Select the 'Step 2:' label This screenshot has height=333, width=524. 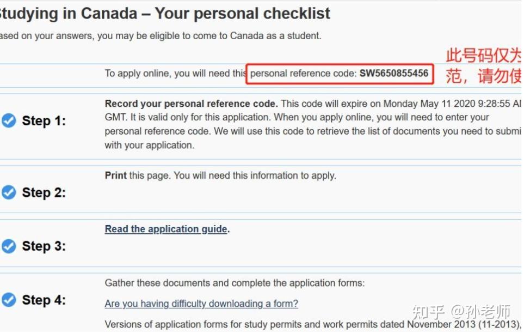tap(44, 192)
